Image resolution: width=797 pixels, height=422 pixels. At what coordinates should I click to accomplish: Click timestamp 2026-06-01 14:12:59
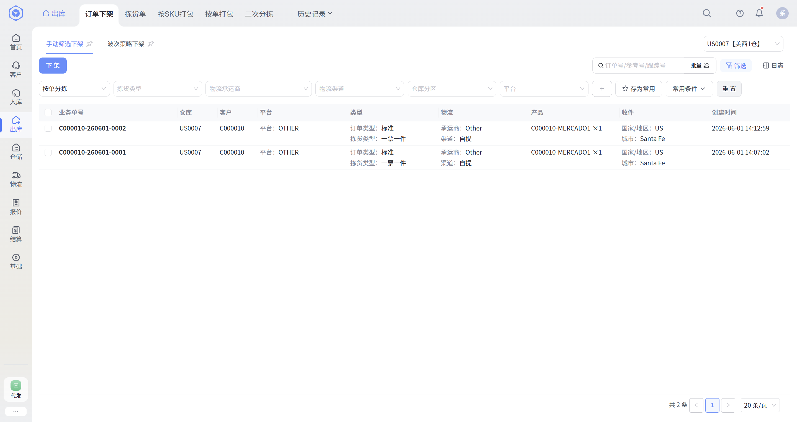click(x=741, y=128)
